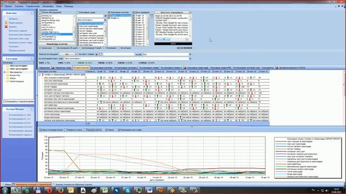The image size is (346, 194).
Task: Switch to the Конкуренты tab
Action: tap(268, 68)
